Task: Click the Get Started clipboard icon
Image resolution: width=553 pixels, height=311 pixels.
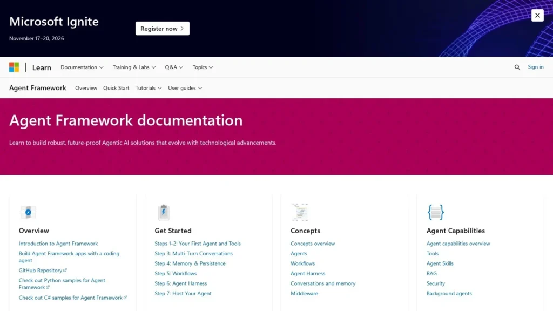Action: click(x=164, y=212)
